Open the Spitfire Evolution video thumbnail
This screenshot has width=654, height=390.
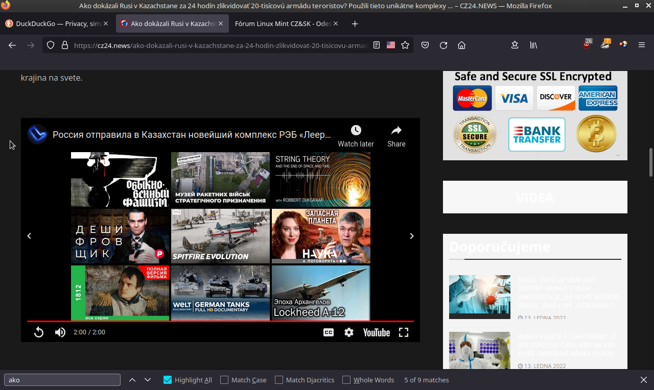[220, 236]
